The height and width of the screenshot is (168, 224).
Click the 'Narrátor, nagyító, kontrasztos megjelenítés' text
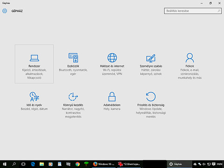click(73, 113)
